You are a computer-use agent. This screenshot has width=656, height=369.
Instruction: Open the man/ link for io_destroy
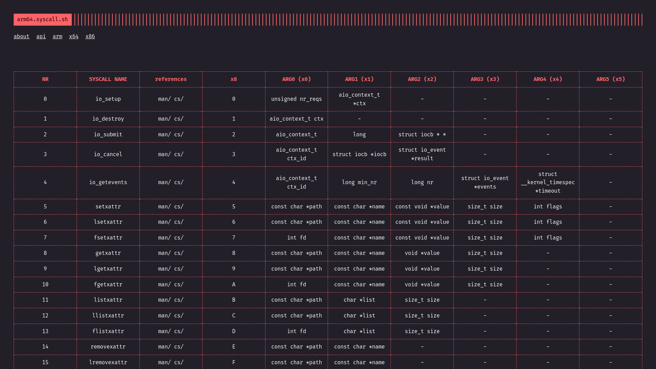[165, 119]
